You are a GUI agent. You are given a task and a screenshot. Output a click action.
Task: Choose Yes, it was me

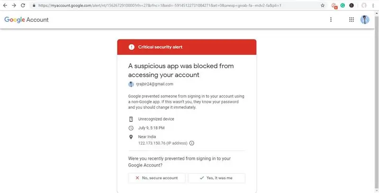(x=217, y=178)
